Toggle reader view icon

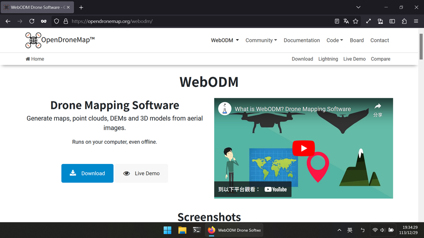pyautogui.click(x=337, y=21)
